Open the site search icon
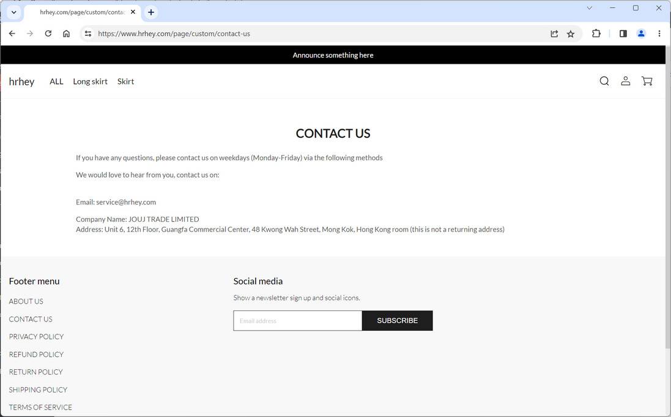 point(604,80)
